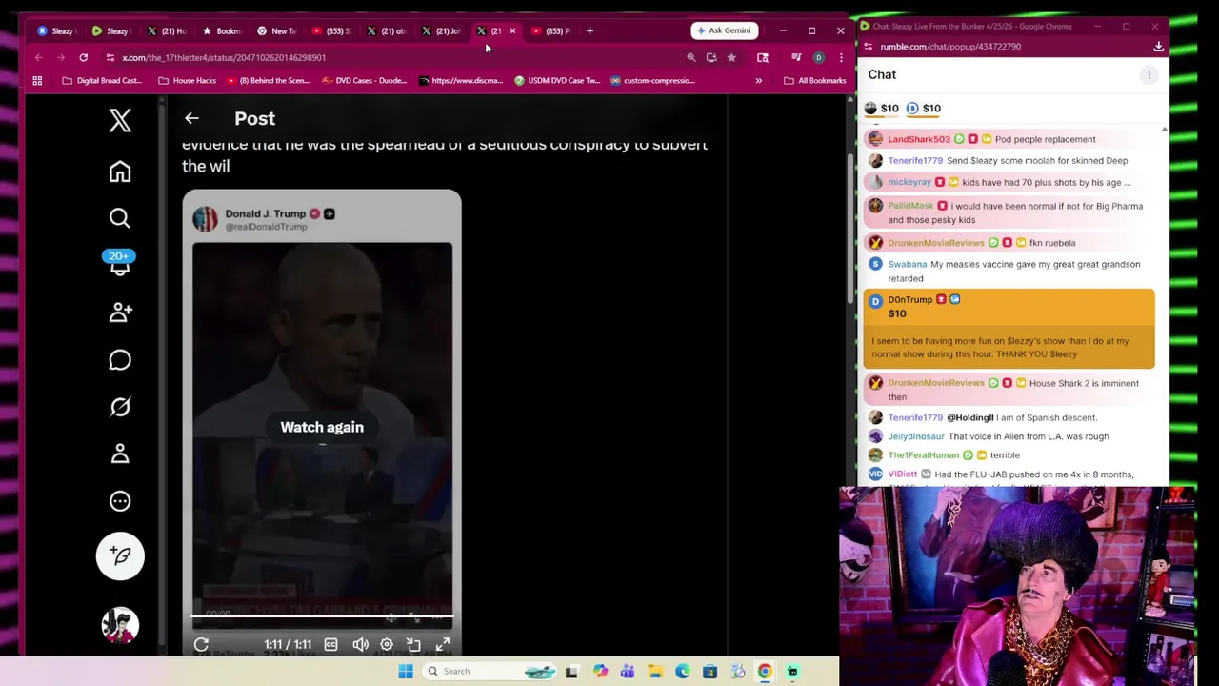1219x686 pixels.
Task: Download icon in Rumble chat window titlebar
Action: click(1158, 46)
